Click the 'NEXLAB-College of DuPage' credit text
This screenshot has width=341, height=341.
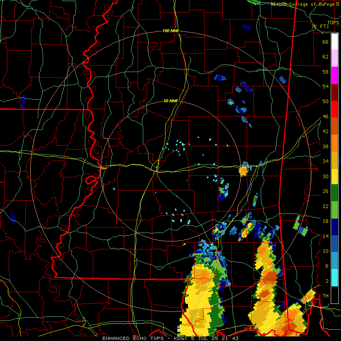click(x=302, y=4)
